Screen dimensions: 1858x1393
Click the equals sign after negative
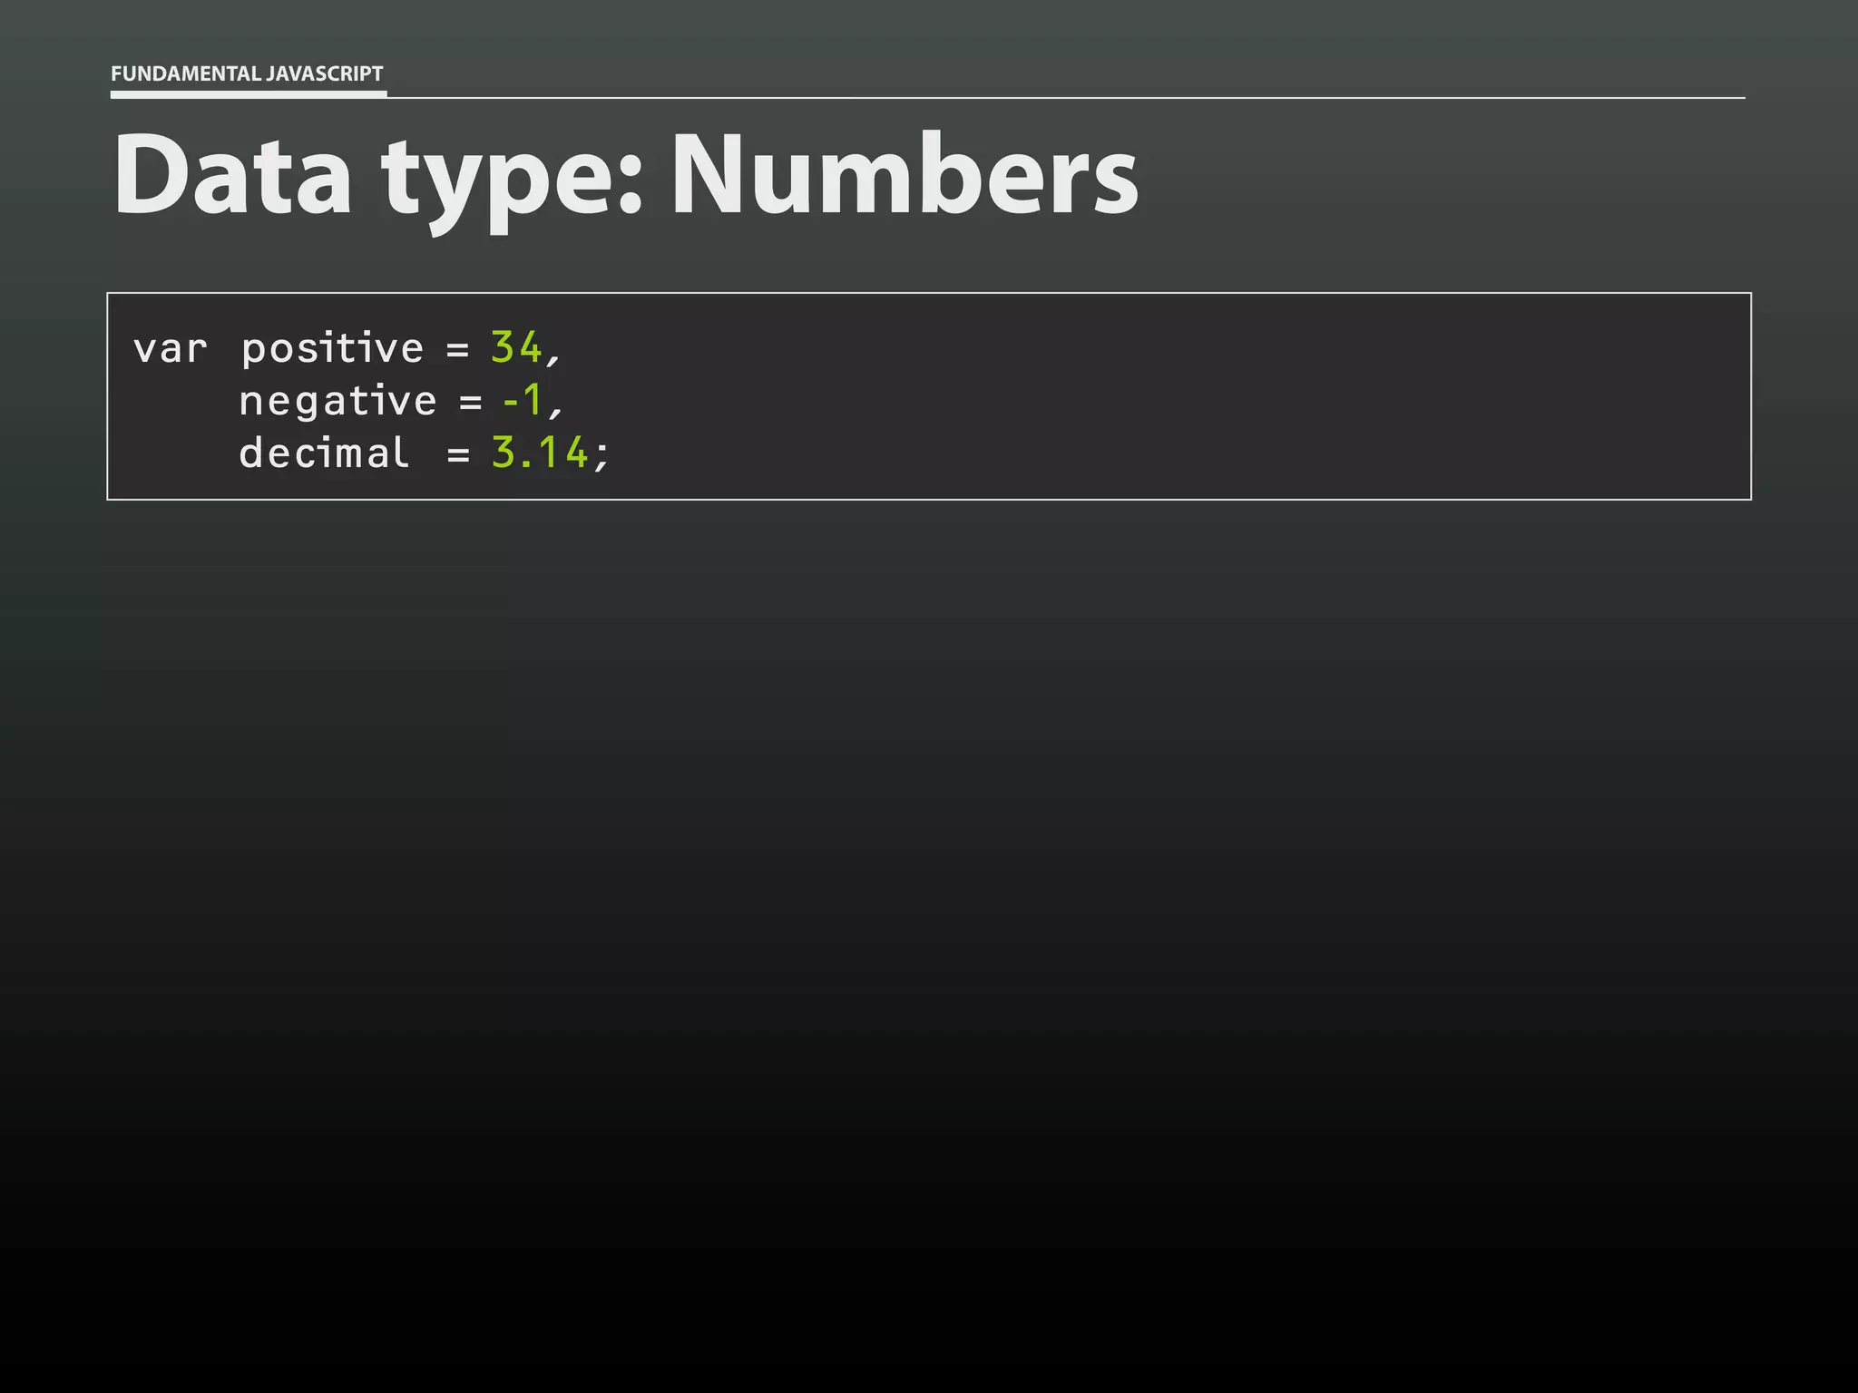click(471, 403)
